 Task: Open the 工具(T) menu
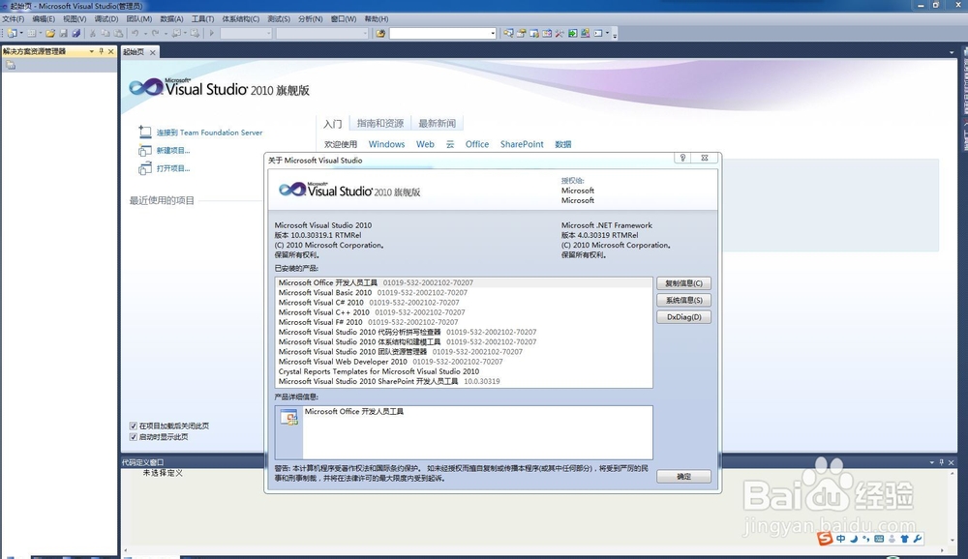[x=202, y=19]
